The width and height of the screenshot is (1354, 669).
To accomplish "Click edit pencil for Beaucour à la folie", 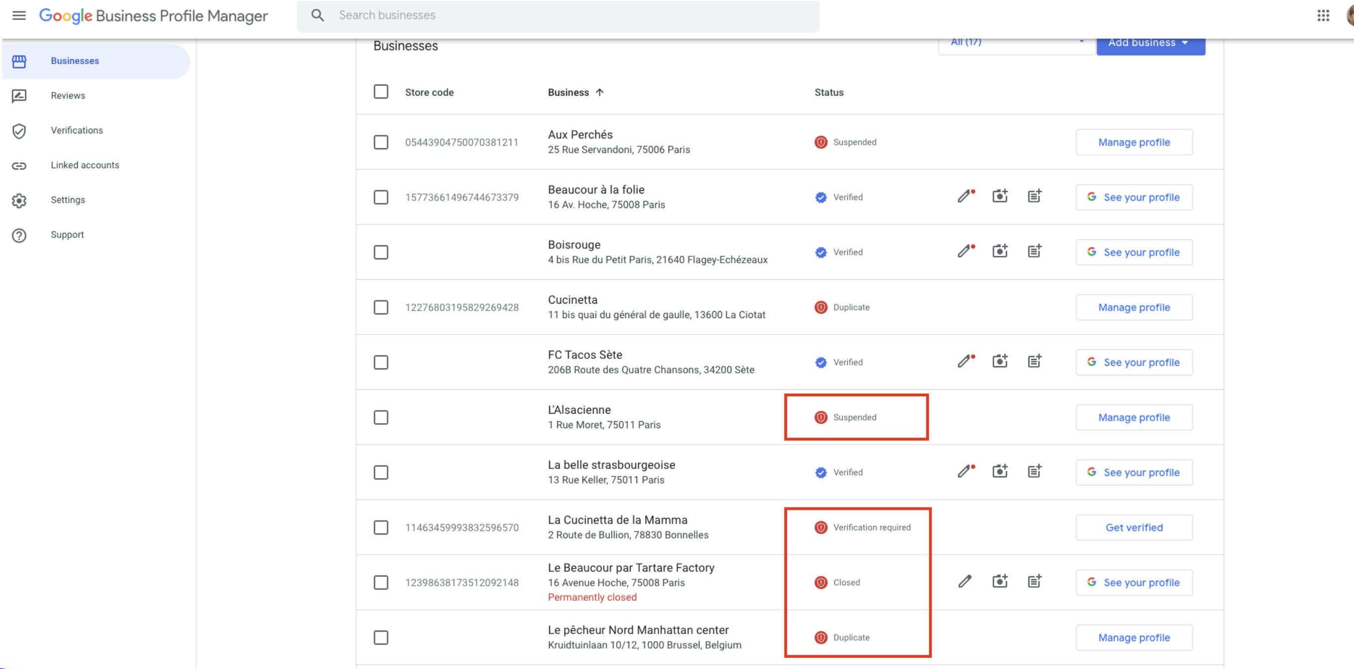I will 965,197.
